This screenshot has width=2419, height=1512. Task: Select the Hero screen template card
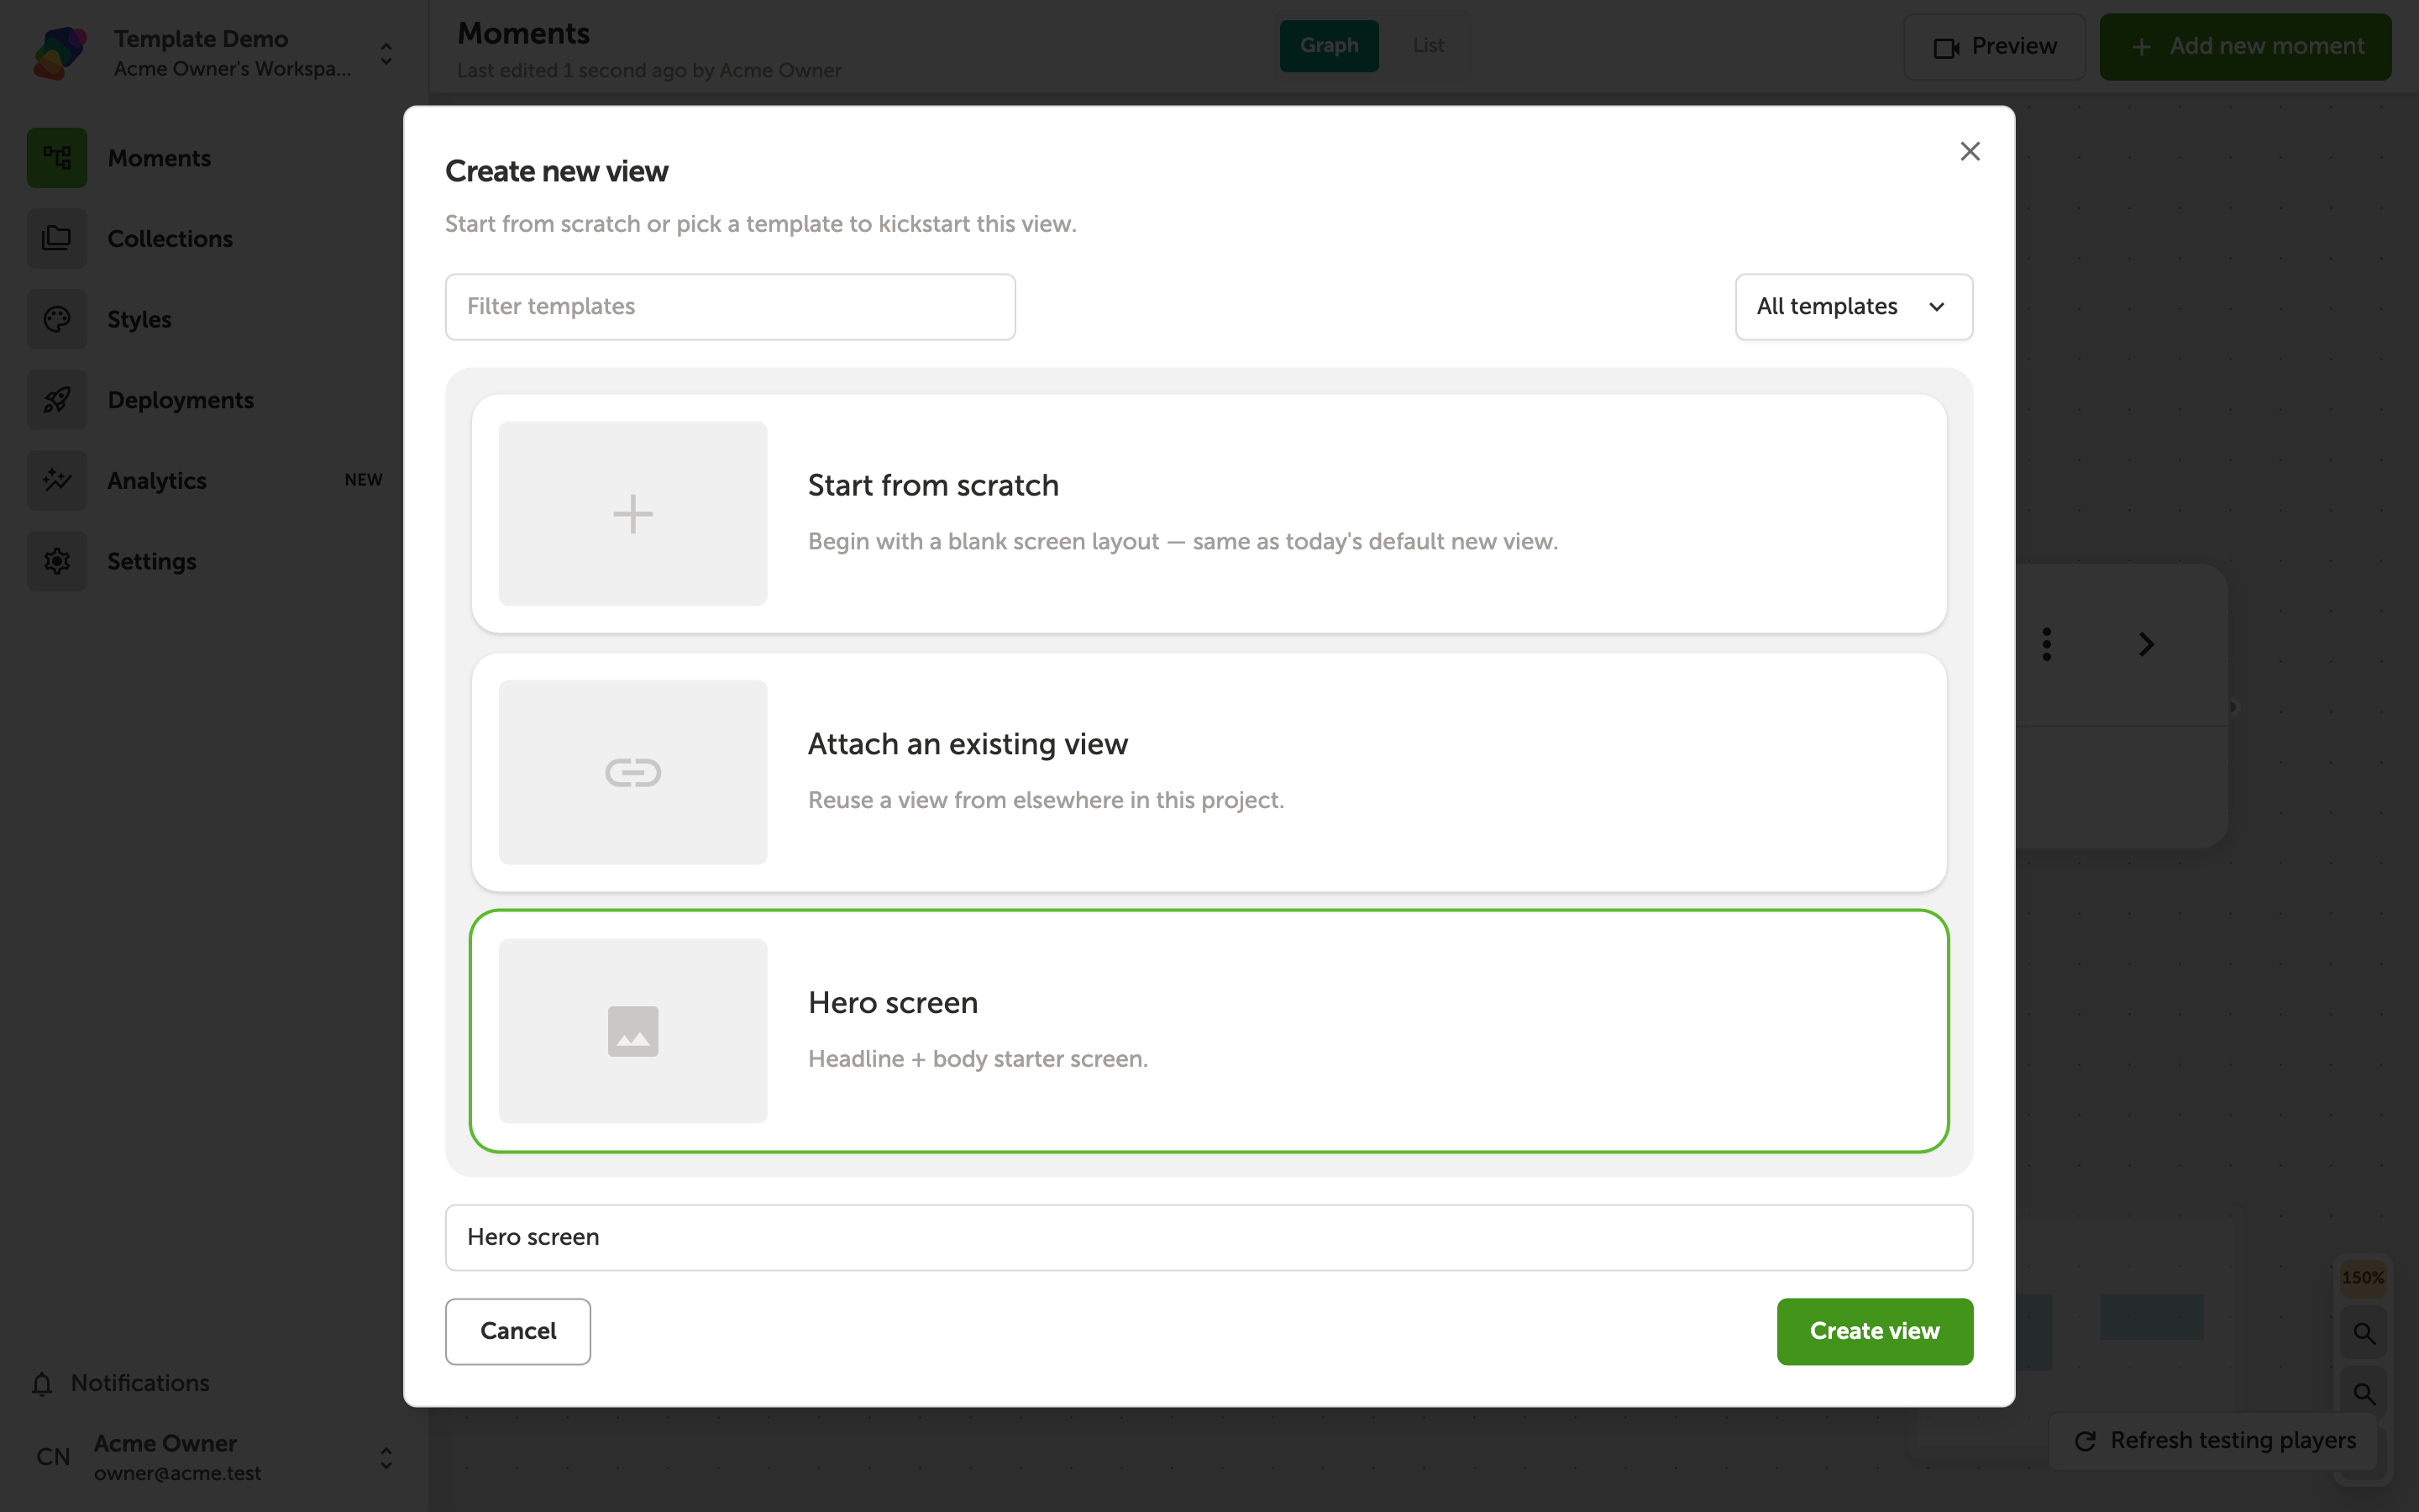coord(1209,1031)
